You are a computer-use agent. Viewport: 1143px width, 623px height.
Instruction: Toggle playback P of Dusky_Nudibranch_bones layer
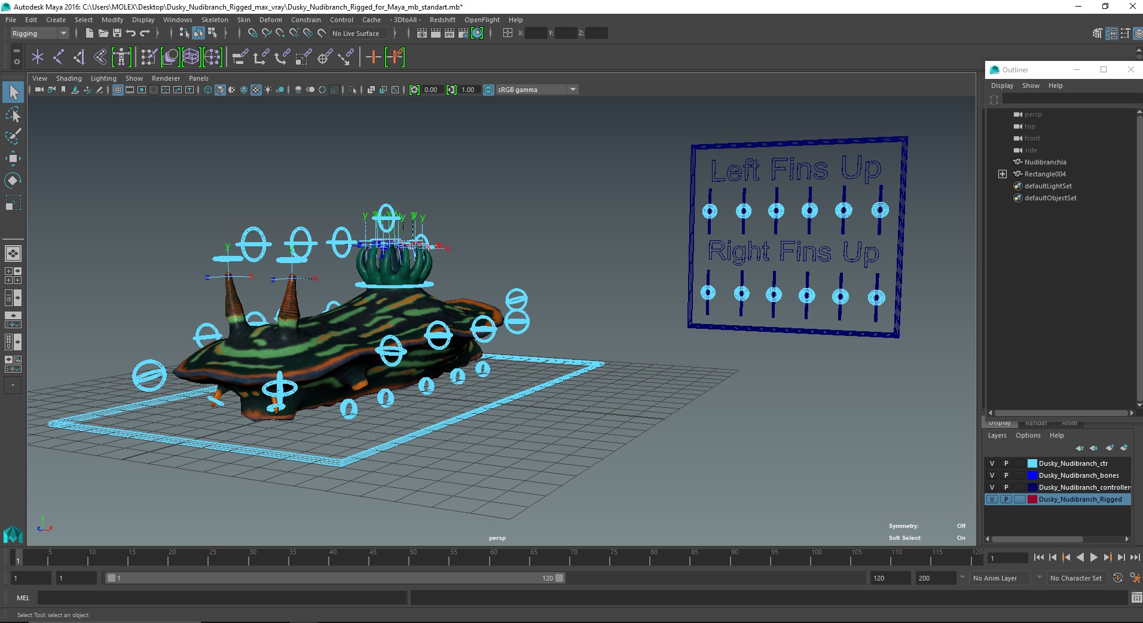click(x=1006, y=475)
